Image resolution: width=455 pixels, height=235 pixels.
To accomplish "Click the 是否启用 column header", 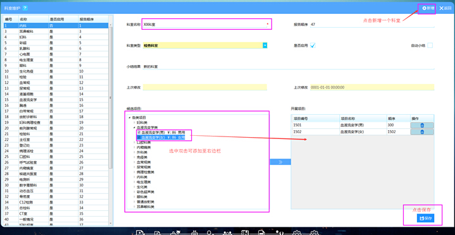I will pos(63,19).
